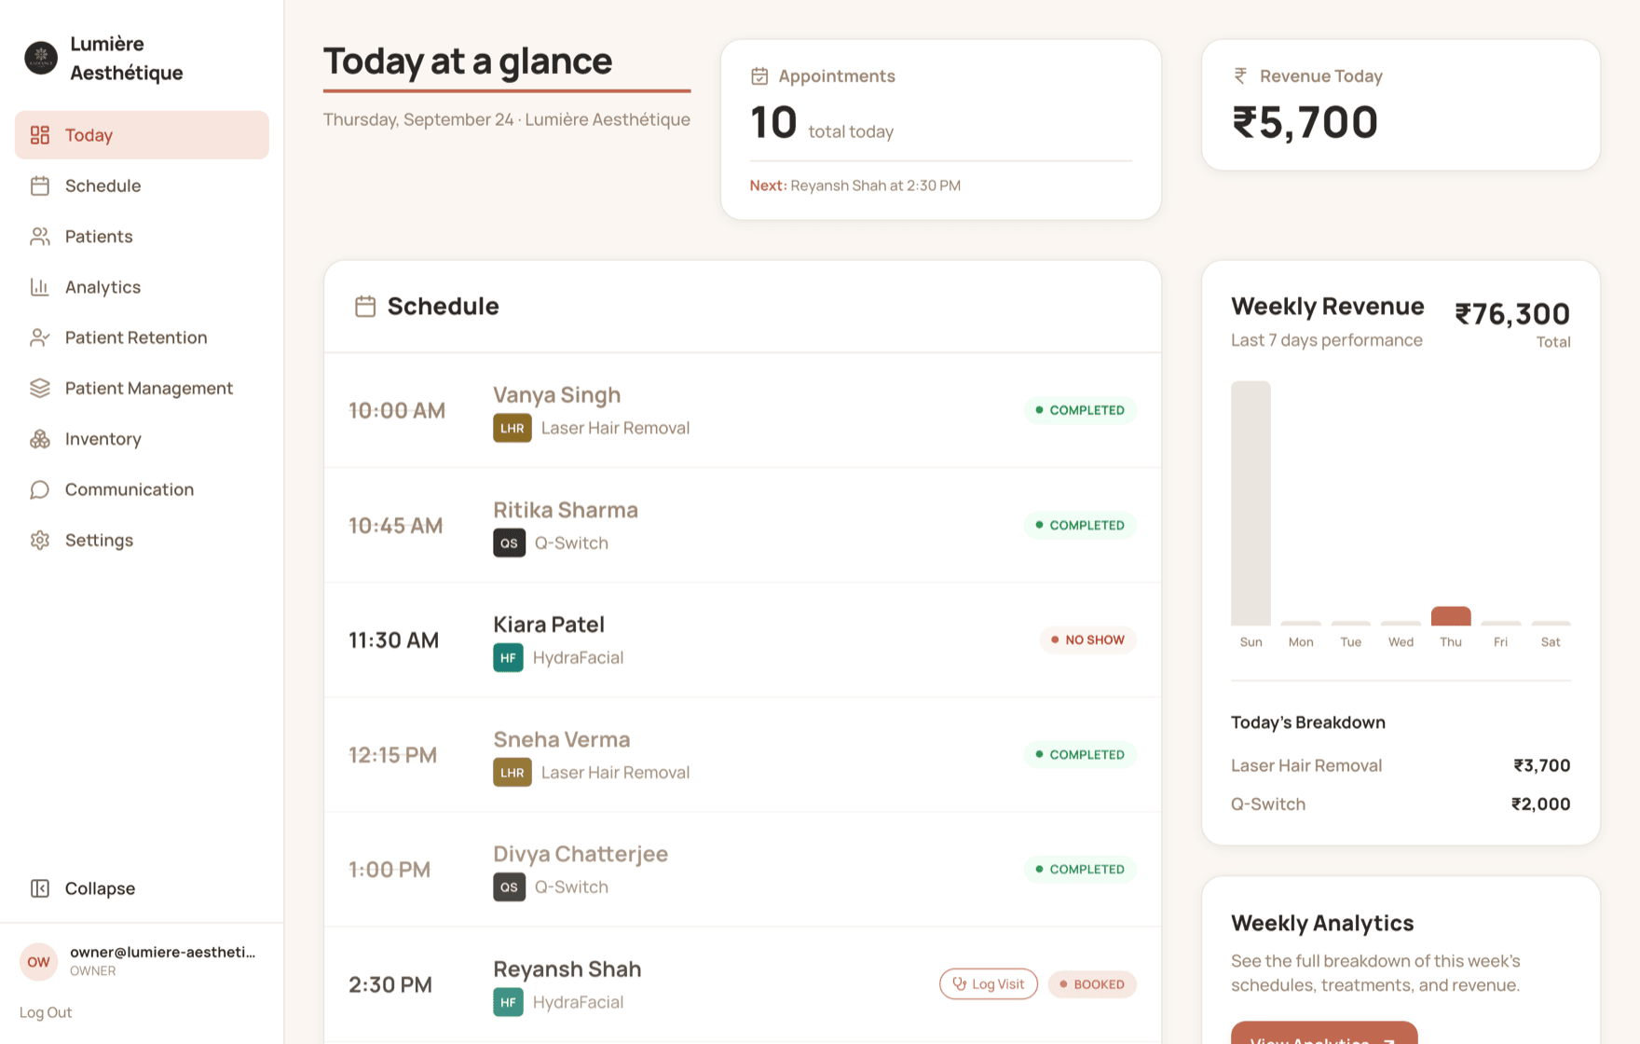Open Patient Retention menu item
The image size is (1640, 1044).
coord(142,337)
